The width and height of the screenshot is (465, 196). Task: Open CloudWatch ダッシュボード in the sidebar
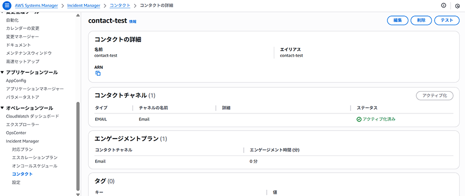[32, 116]
